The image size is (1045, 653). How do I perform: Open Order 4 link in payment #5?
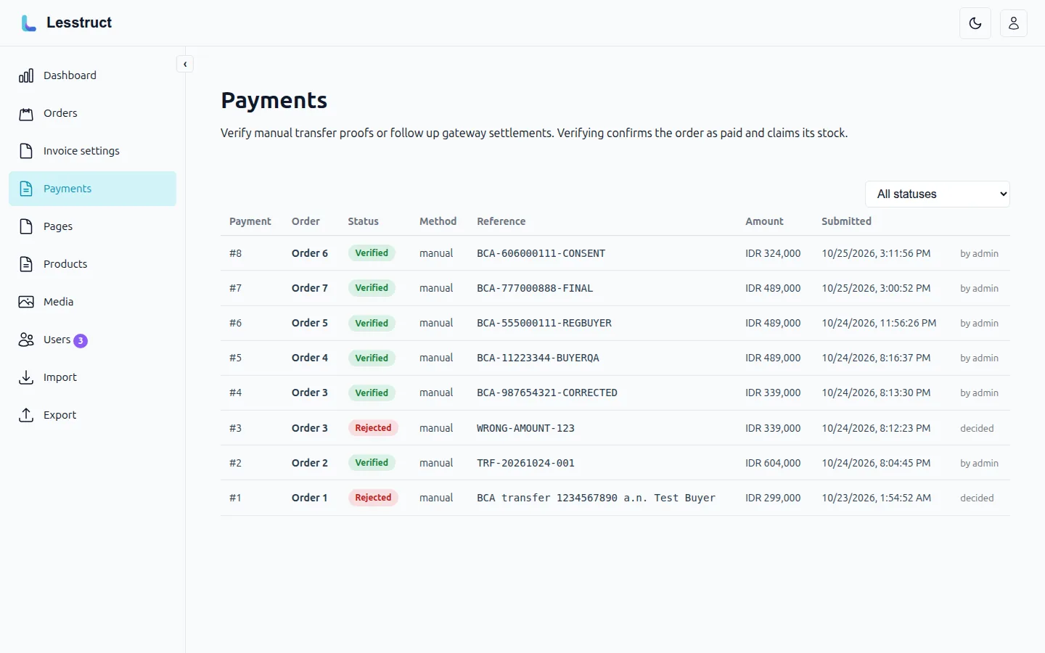click(x=310, y=358)
